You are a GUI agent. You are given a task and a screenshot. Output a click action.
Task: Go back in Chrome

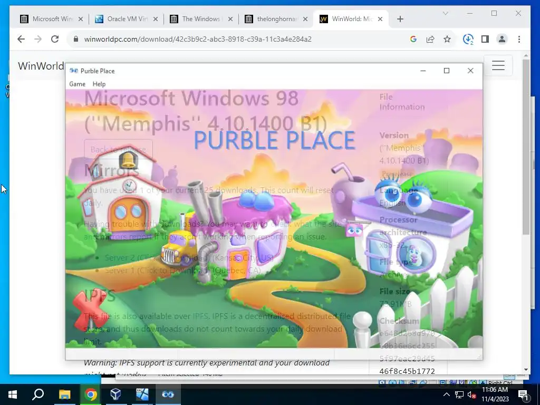[21, 39]
